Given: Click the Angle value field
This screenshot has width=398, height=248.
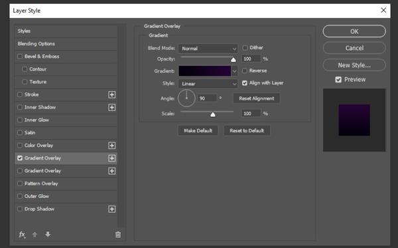Looking at the screenshot, I should pyautogui.click(x=208, y=98).
